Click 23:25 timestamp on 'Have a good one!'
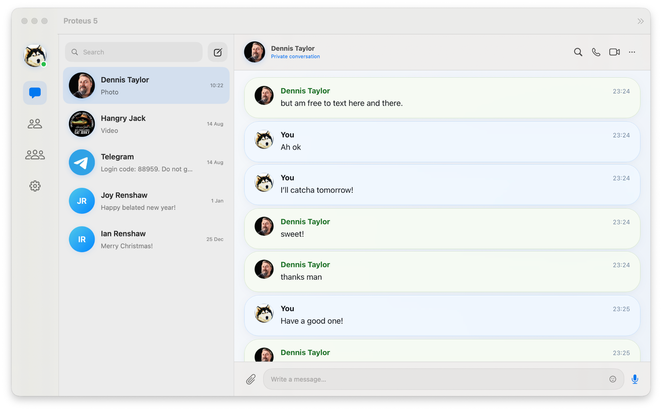 click(x=621, y=309)
